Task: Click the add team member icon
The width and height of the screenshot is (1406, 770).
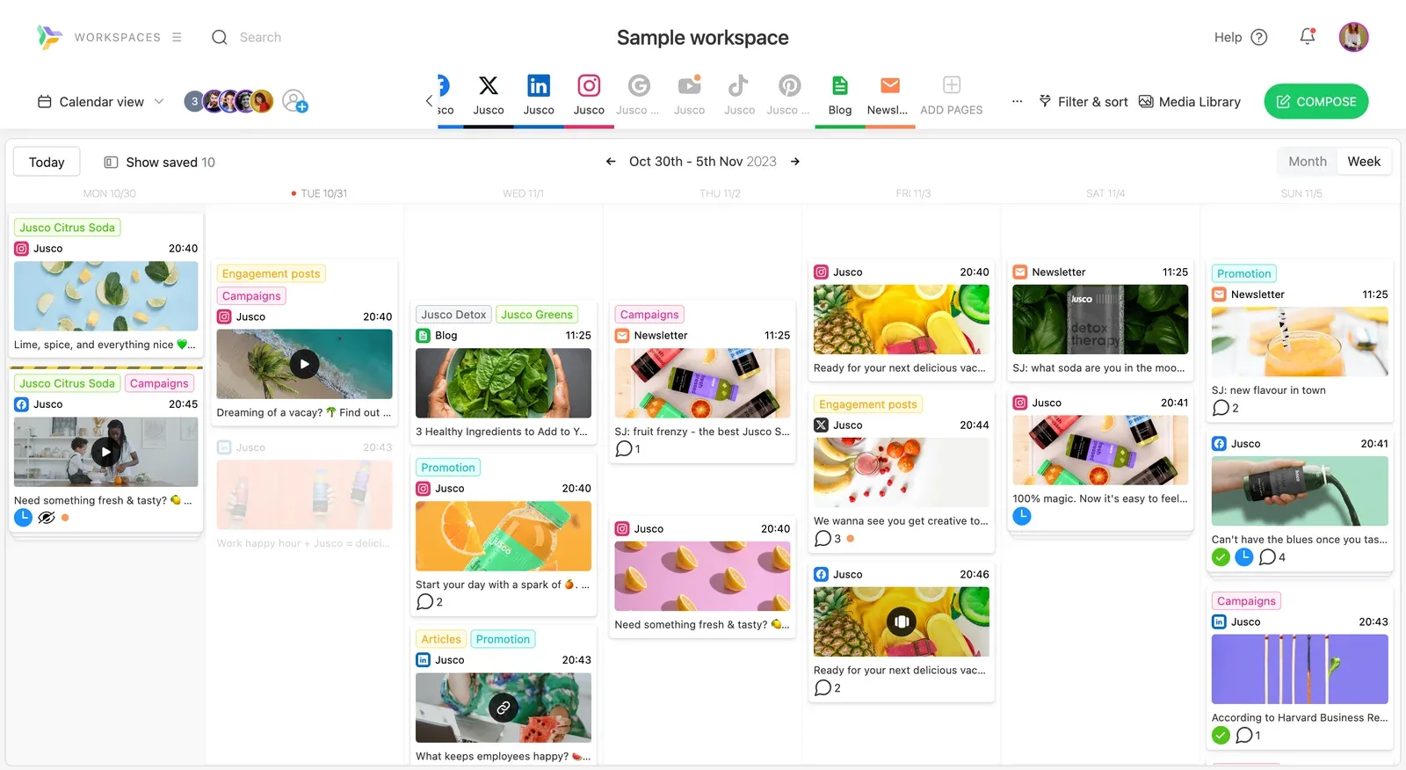Action: 294,102
